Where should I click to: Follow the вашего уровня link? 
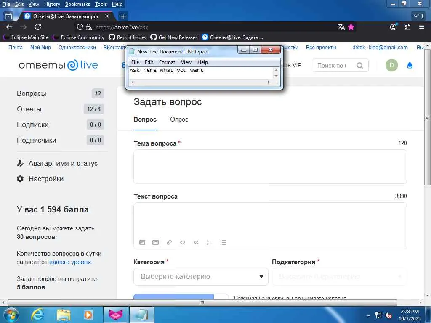(70, 262)
